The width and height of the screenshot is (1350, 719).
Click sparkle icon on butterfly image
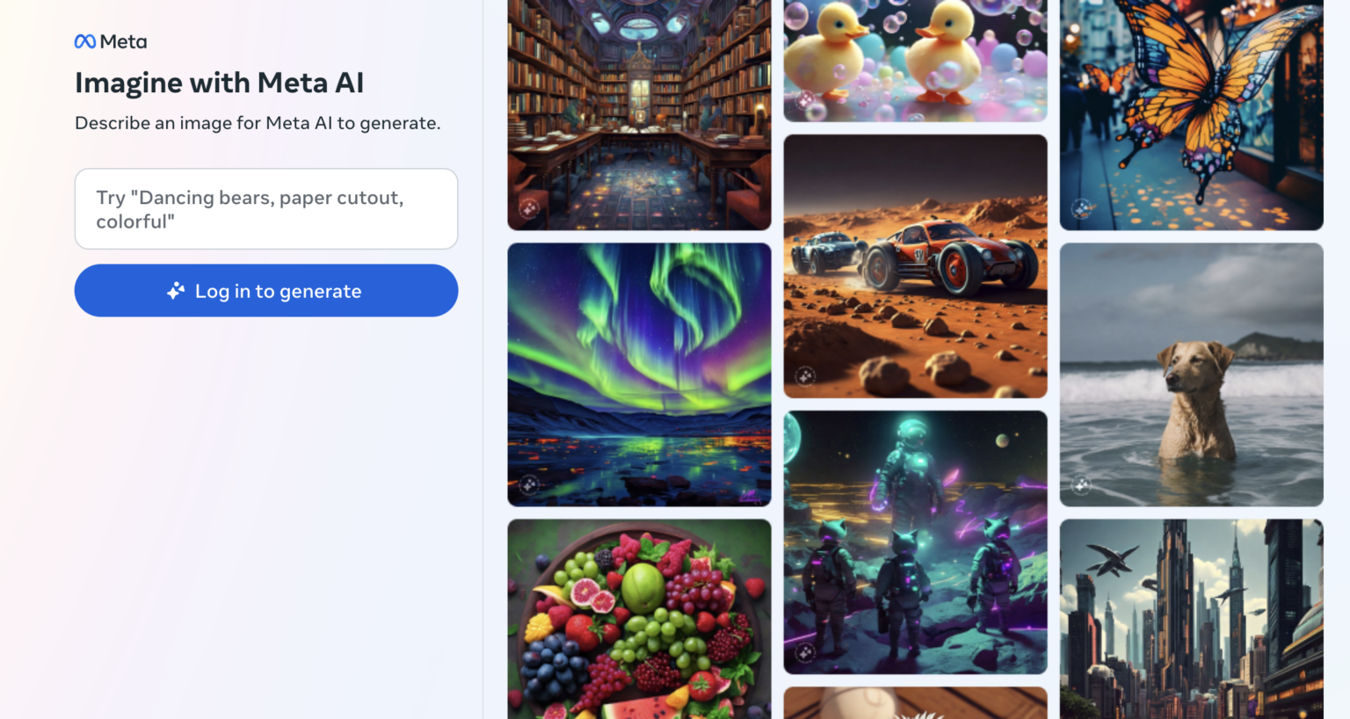coord(1081,208)
